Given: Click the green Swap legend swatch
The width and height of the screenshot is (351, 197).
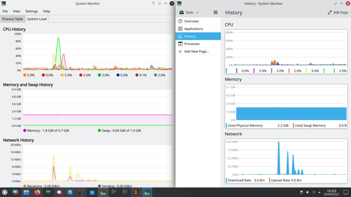Looking at the screenshot, I should [x=99, y=130].
